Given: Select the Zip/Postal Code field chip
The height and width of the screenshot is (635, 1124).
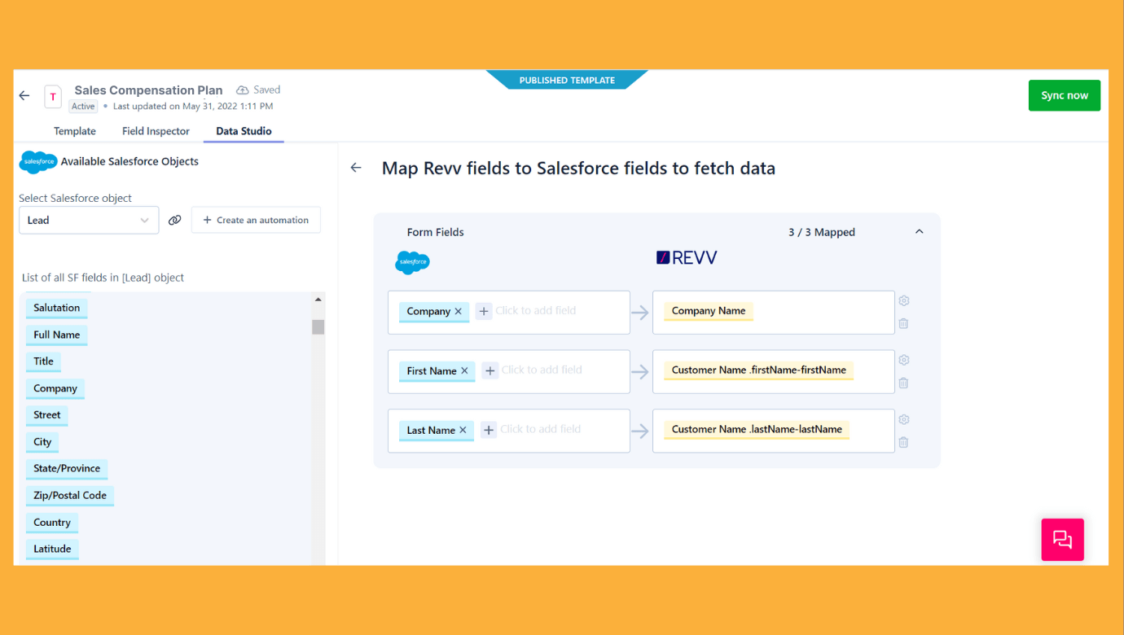Looking at the screenshot, I should (x=70, y=495).
